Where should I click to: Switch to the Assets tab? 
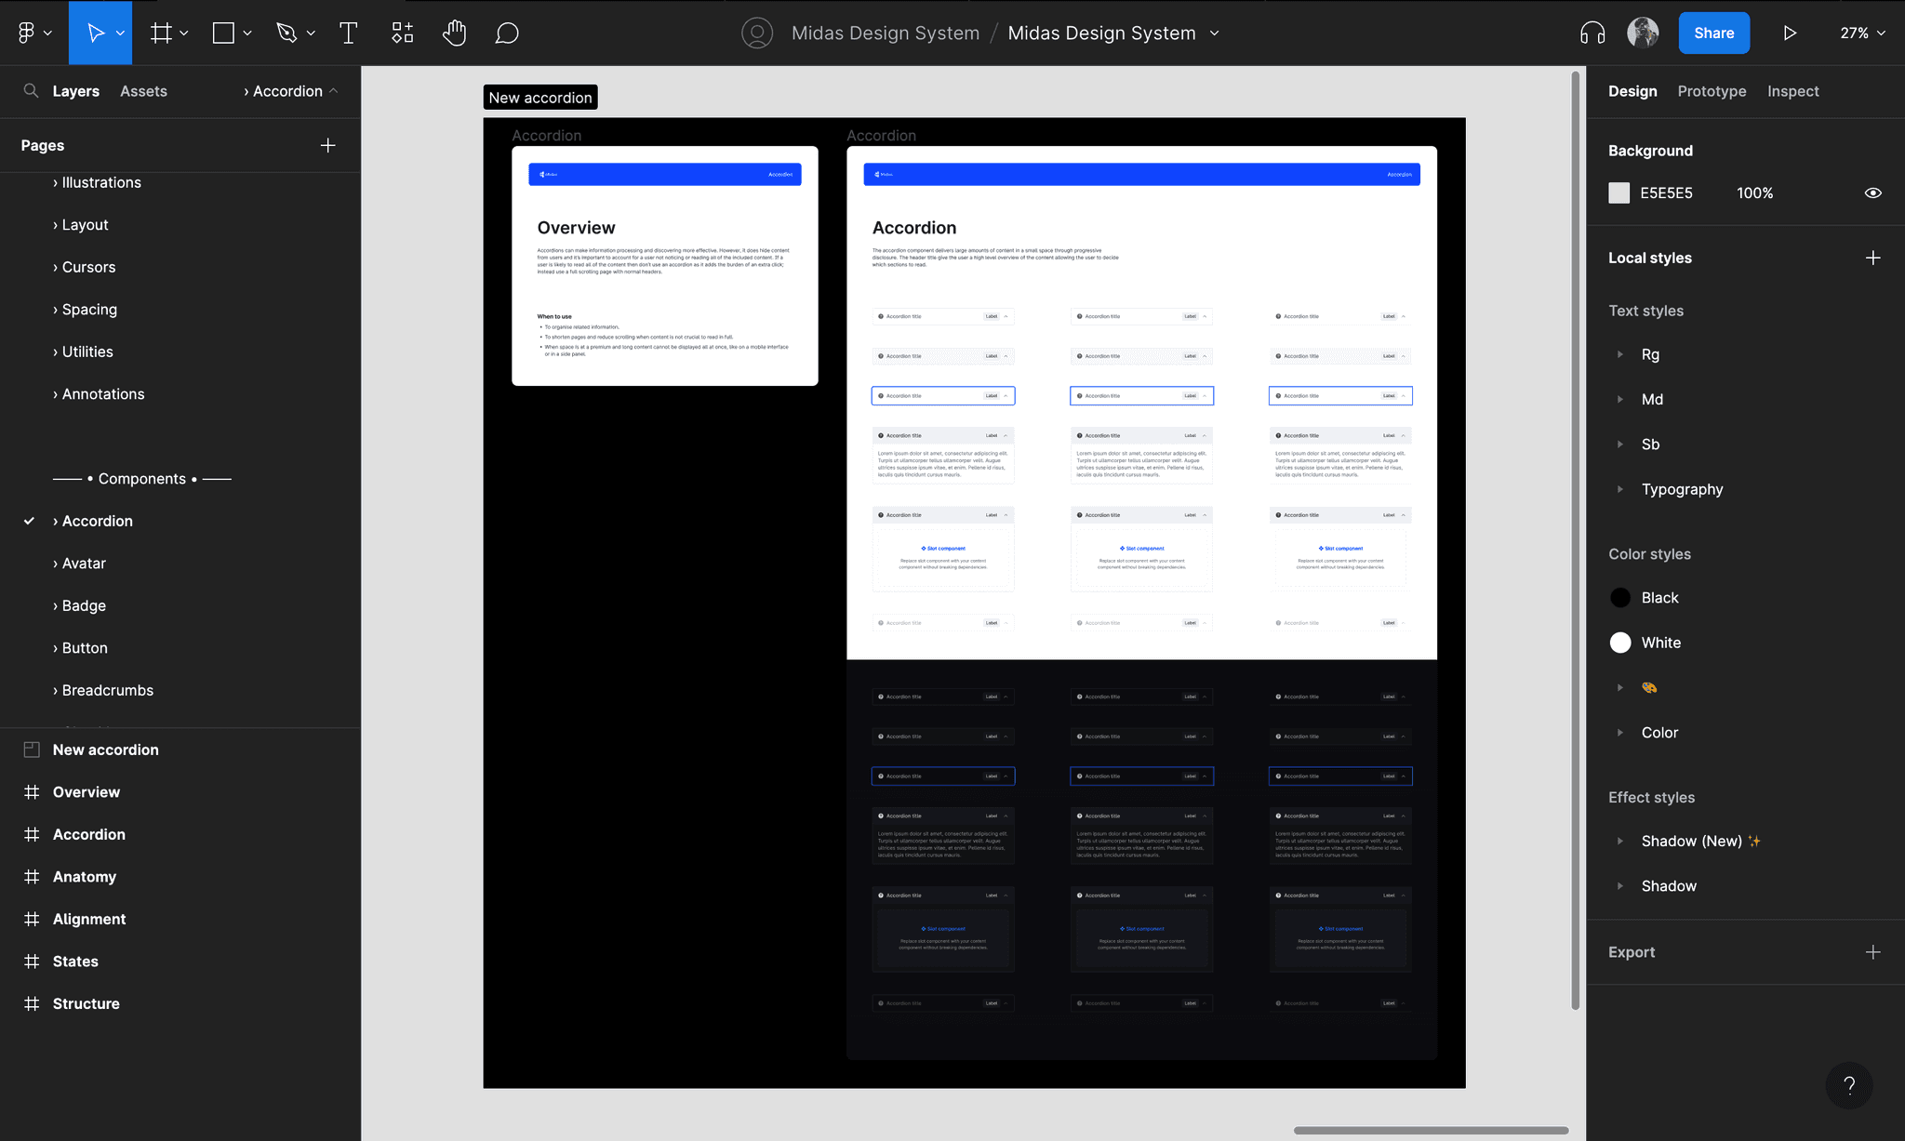(143, 91)
